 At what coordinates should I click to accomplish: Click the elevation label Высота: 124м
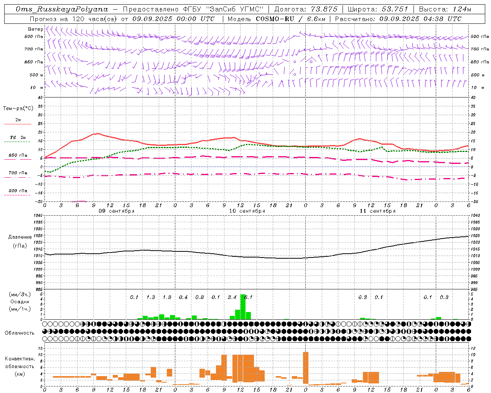pyautogui.click(x=445, y=9)
